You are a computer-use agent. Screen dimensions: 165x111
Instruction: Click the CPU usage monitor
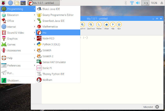145,3
